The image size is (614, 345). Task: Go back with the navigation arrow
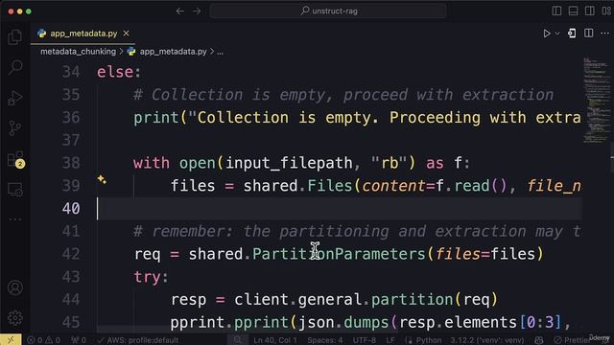pos(180,11)
